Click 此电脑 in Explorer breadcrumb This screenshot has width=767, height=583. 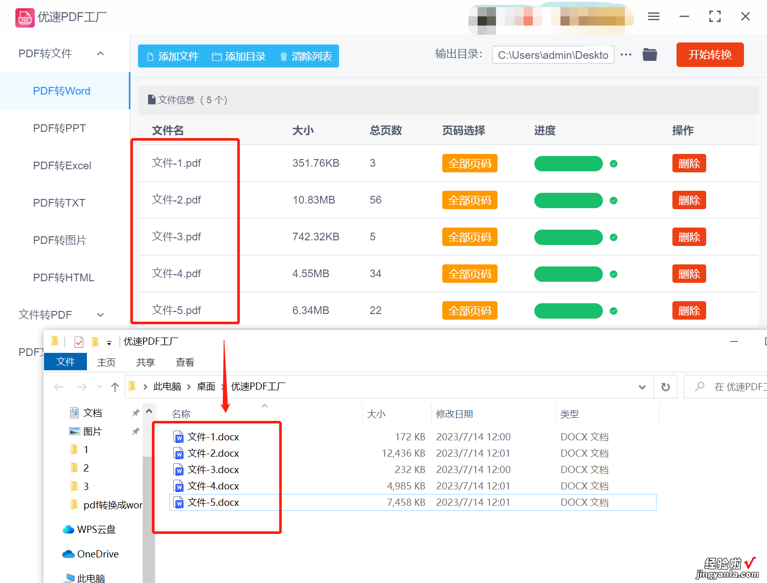pos(167,387)
